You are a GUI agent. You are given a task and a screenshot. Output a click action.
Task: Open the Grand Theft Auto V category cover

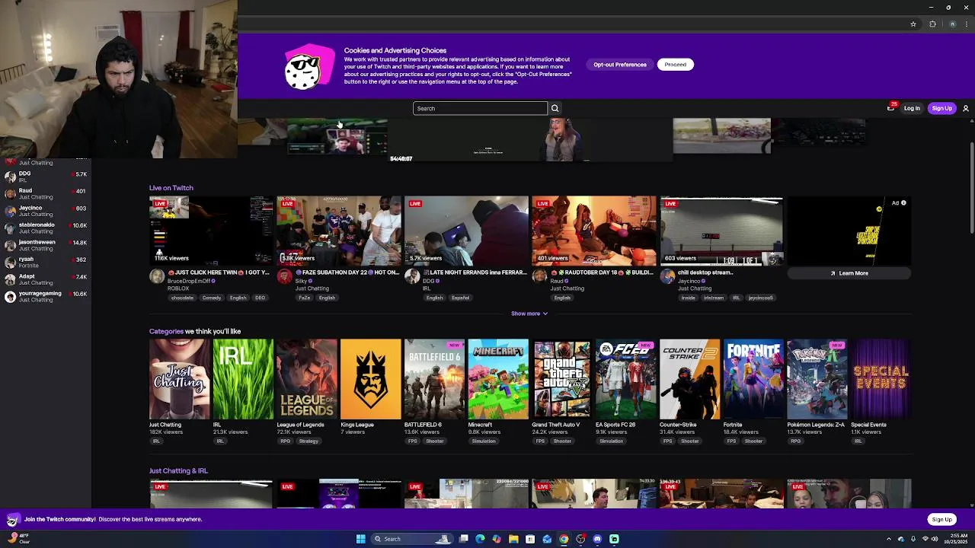tap(562, 379)
